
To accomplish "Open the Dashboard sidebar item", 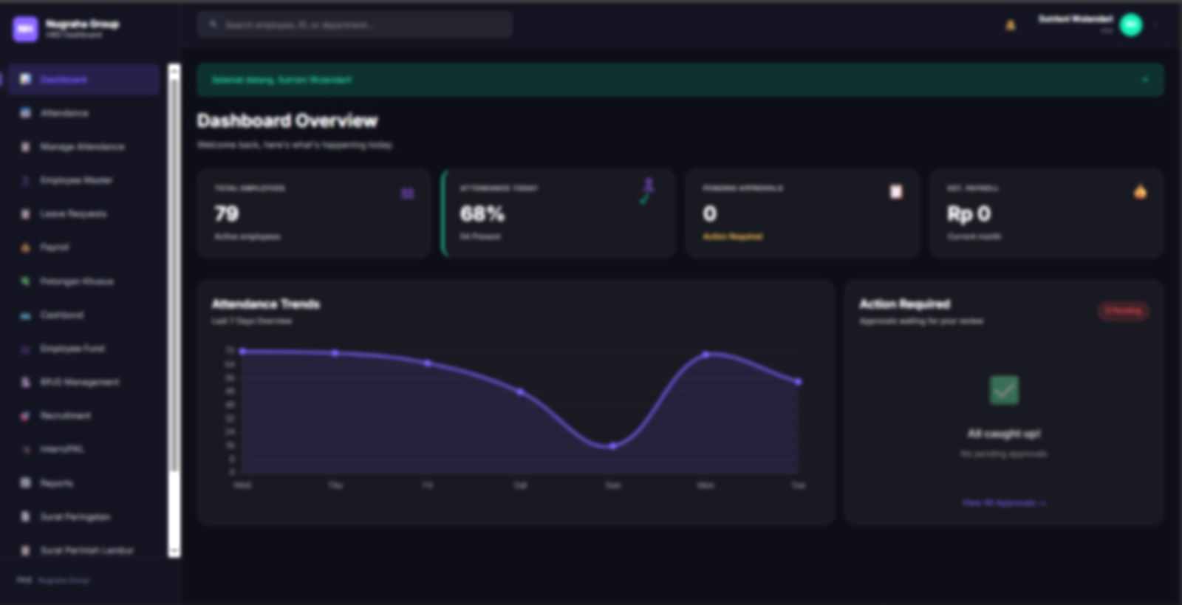I will click(83, 79).
